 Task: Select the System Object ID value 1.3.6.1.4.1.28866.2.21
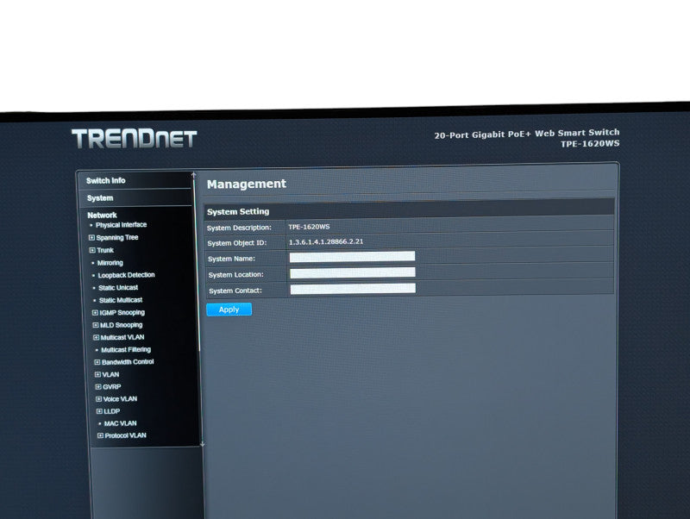pyautogui.click(x=326, y=241)
